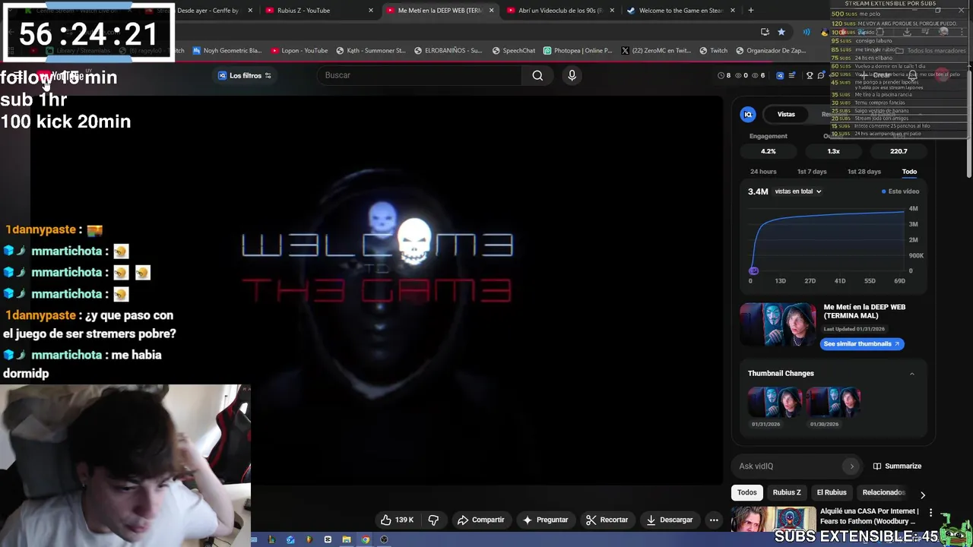Open thumbnail dated 01/31/2026

coord(775,402)
